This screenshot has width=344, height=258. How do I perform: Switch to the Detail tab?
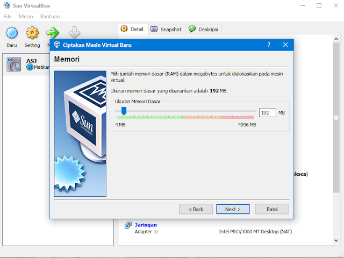133,29
